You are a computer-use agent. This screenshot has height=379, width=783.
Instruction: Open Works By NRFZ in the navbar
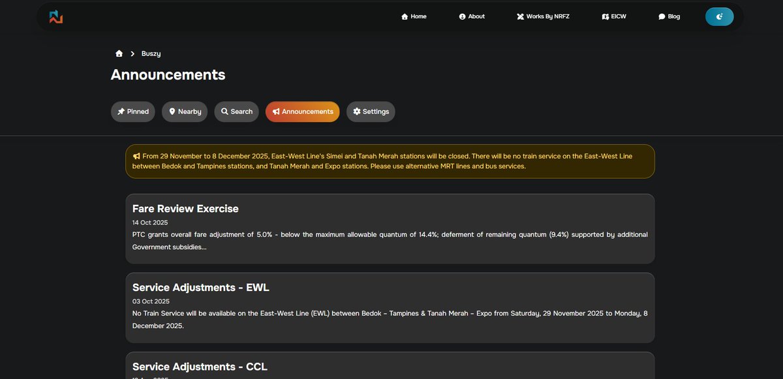click(x=543, y=16)
